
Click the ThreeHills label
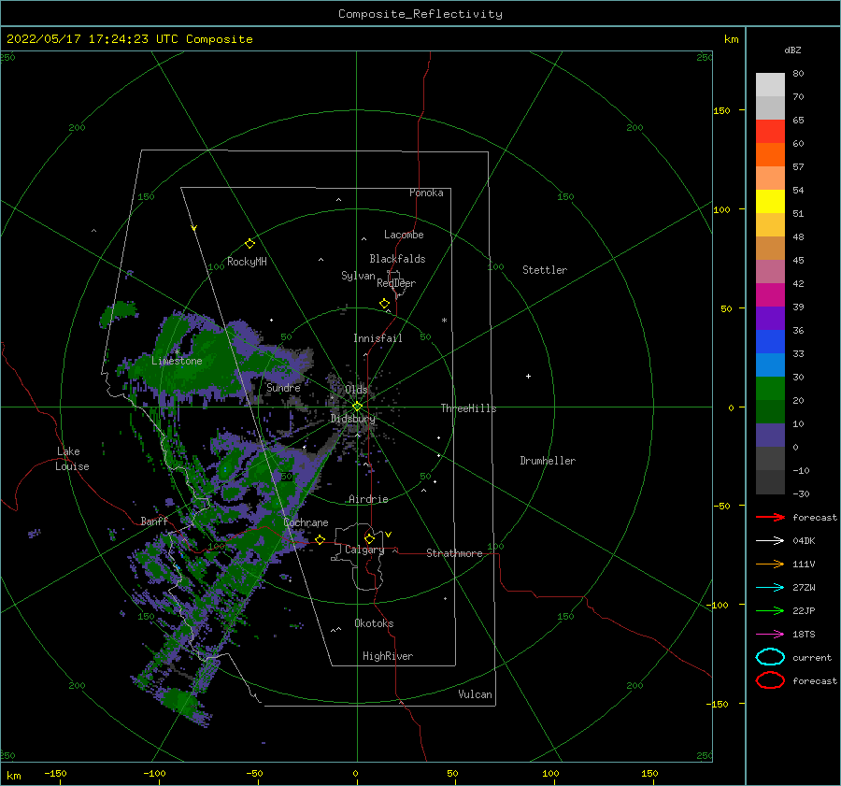(x=469, y=408)
